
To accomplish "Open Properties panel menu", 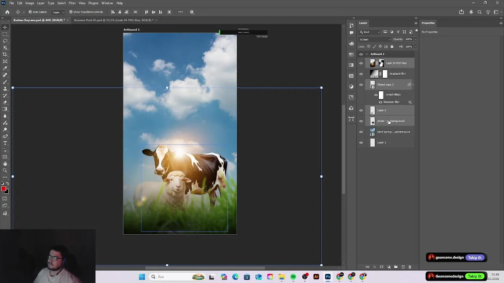I will [500, 23].
